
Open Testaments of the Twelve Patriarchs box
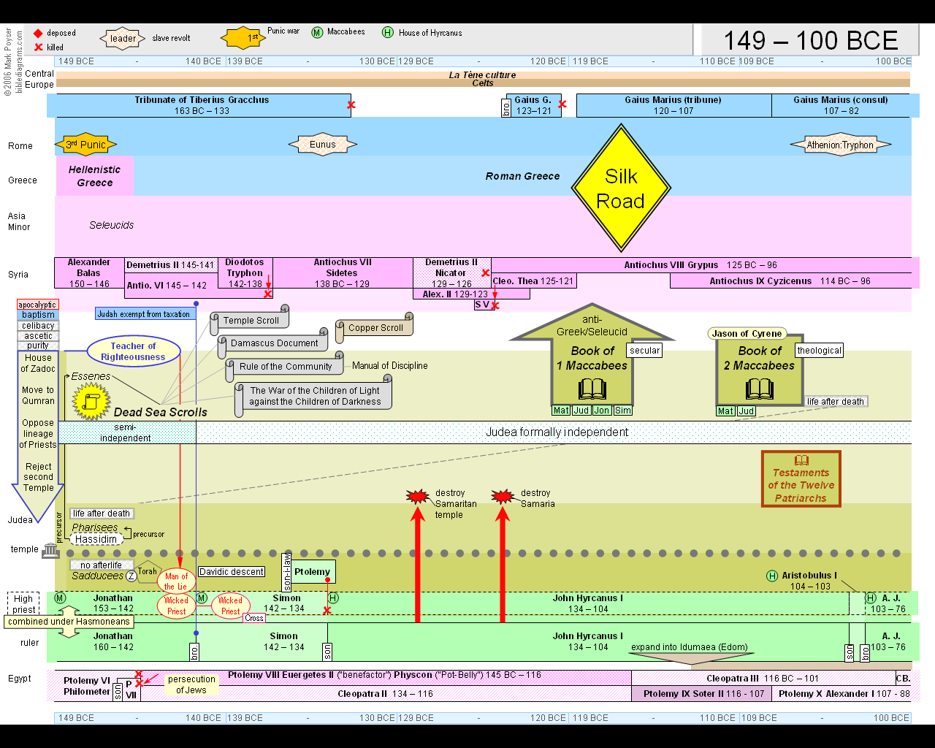point(801,479)
